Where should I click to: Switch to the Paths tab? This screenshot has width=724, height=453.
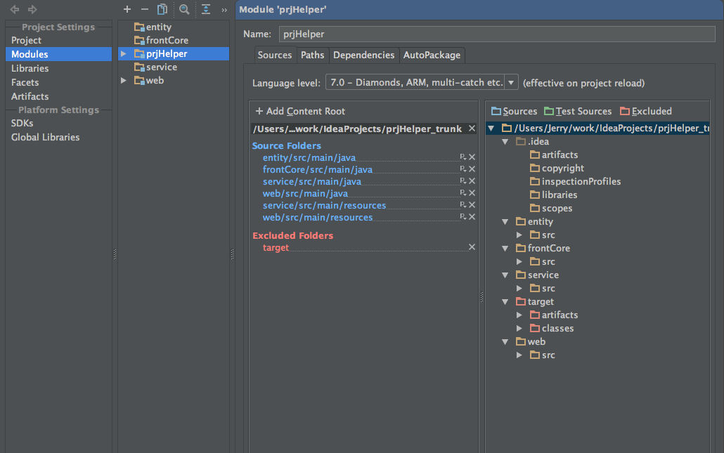[x=313, y=55]
